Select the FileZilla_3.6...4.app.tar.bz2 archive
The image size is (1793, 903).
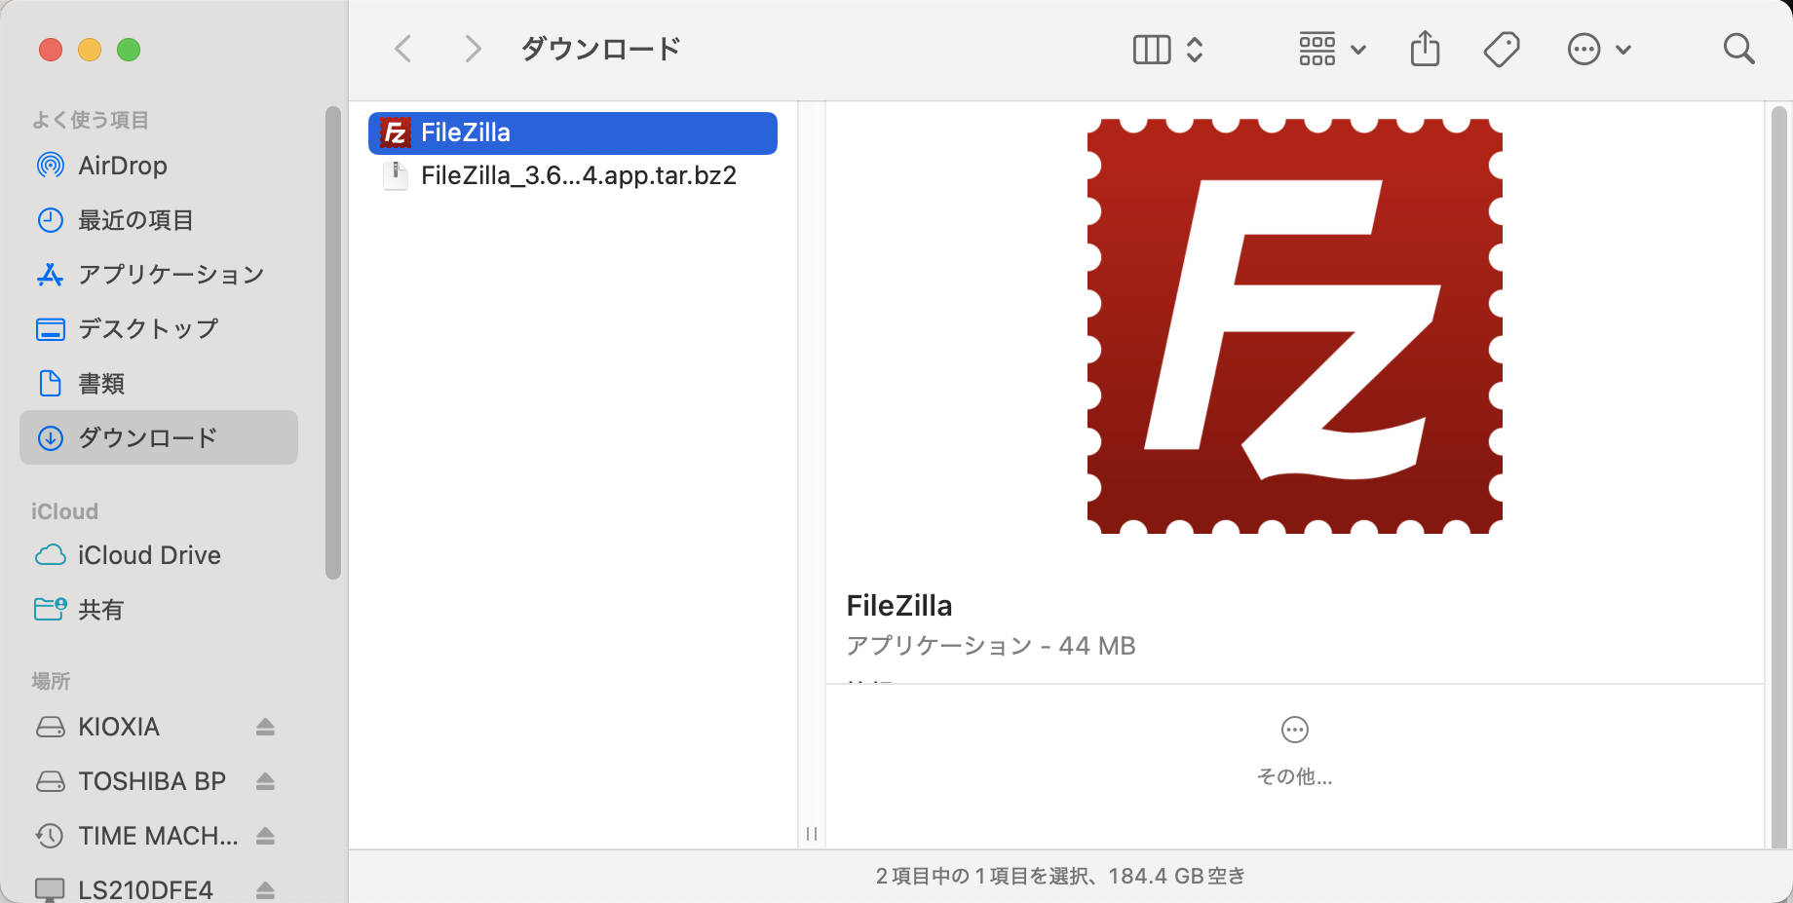579,175
